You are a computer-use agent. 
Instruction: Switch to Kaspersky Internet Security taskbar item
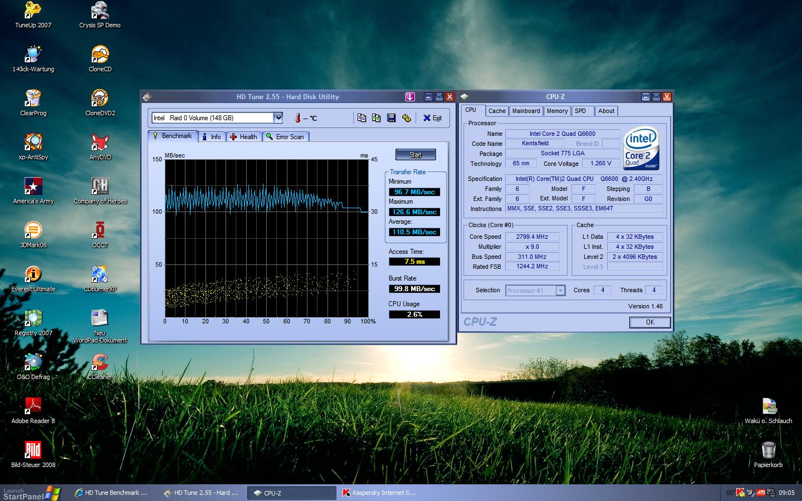pos(379,493)
